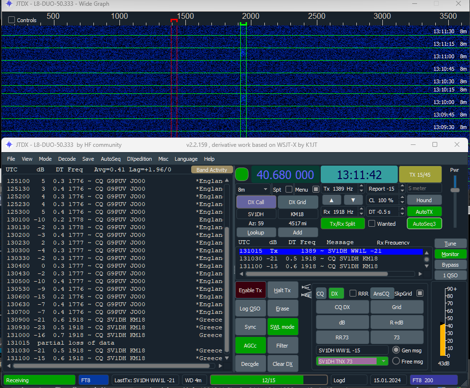
Task: Increase the Rx 1918 Hz value
Action: click(x=361, y=209)
